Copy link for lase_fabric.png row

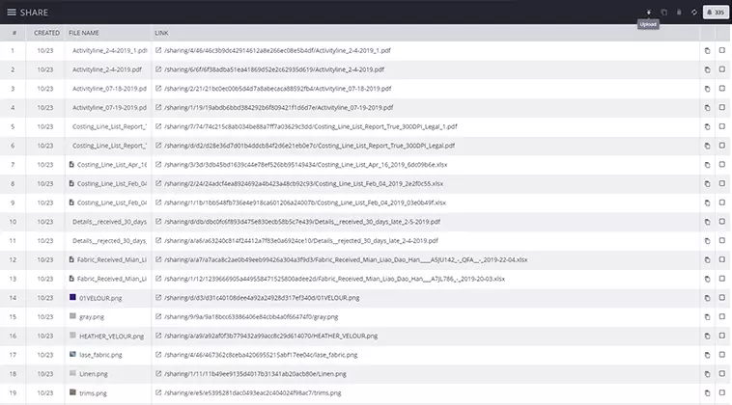[707, 355]
